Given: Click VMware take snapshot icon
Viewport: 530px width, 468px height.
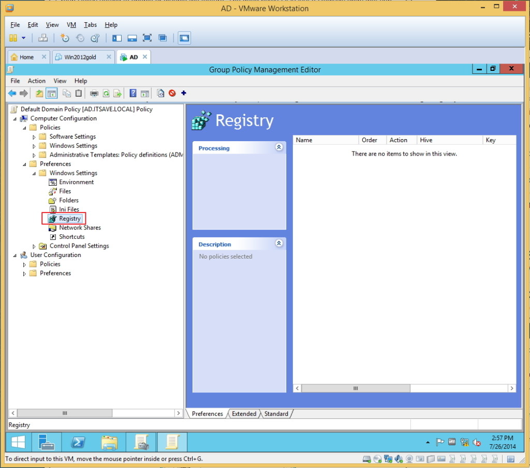Looking at the screenshot, I should click(65, 38).
